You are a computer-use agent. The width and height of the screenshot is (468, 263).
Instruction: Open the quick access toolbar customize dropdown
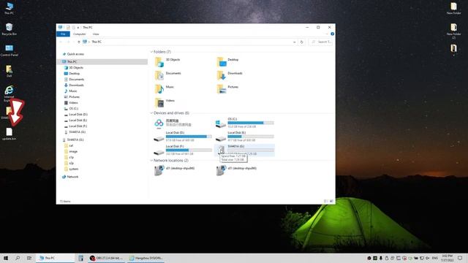click(x=78, y=28)
